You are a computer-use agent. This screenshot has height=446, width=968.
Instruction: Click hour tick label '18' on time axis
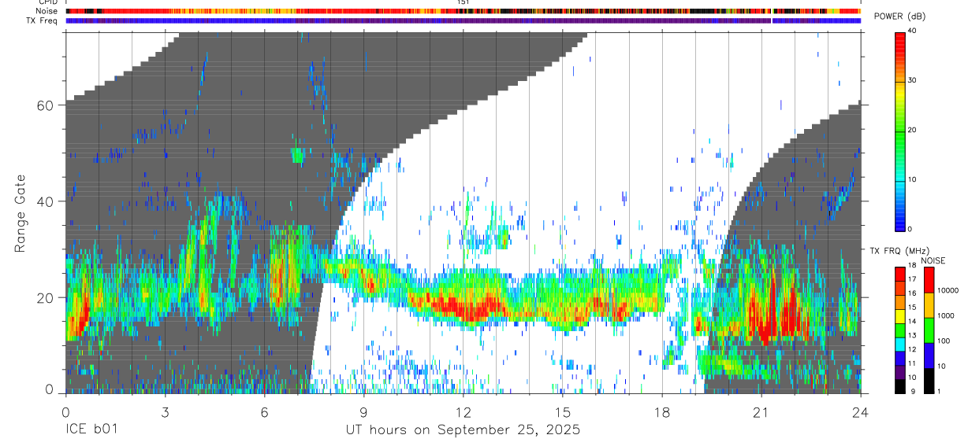coord(661,412)
